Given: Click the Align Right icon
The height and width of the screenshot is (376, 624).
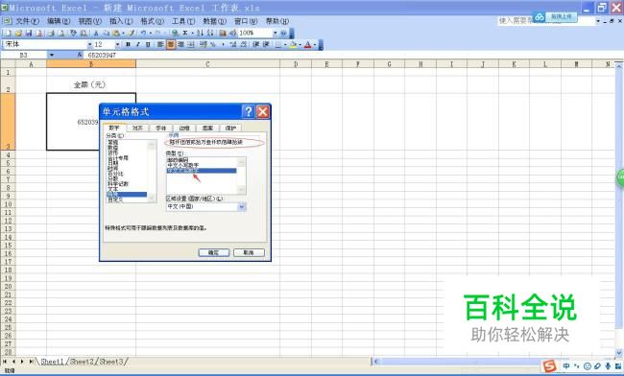Looking at the screenshot, I should coord(180,44).
